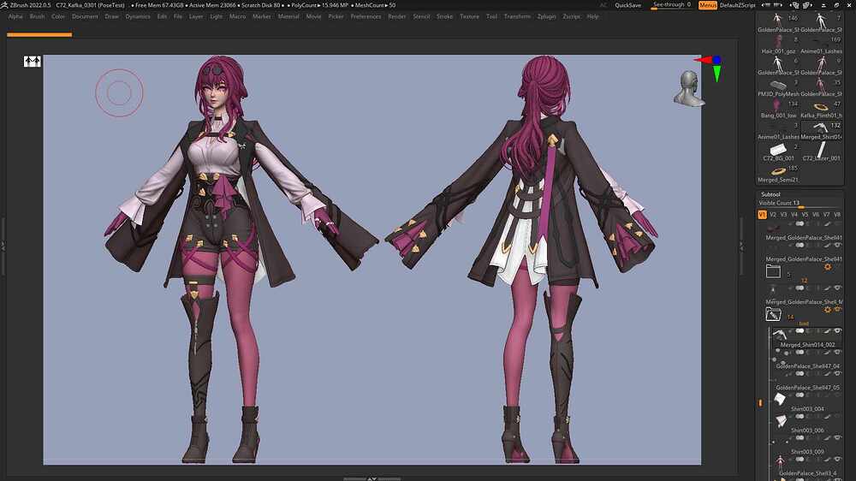Open the Tool menu
The height and width of the screenshot is (481, 856).
pos(491,16)
